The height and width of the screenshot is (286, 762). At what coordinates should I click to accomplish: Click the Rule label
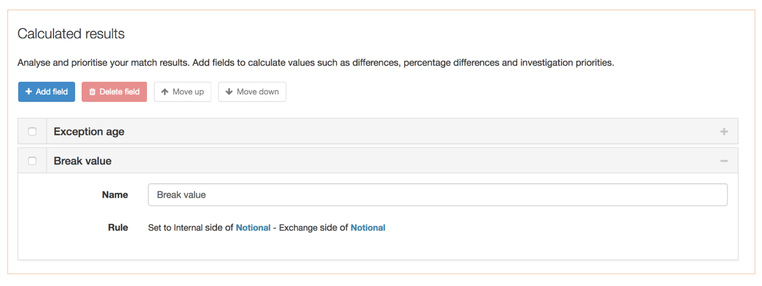click(118, 228)
